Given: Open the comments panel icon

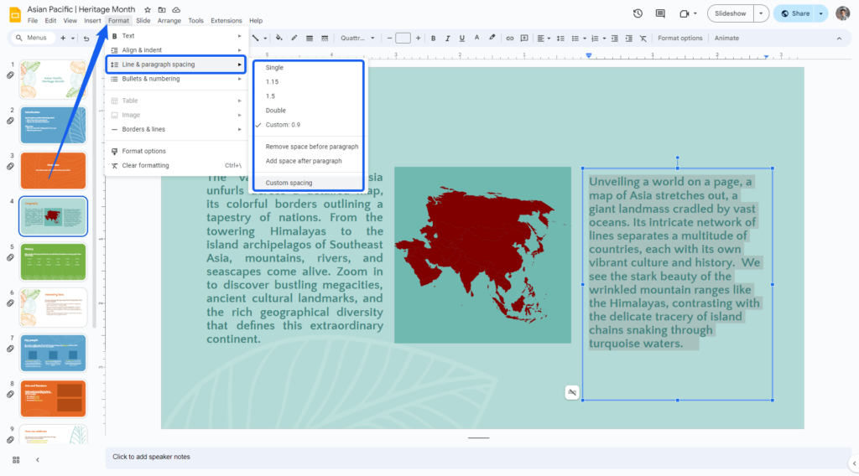Looking at the screenshot, I should click(x=661, y=13).
